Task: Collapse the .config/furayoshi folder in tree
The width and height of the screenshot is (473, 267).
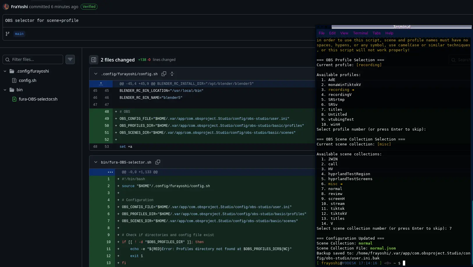Action: click(5, 71)
